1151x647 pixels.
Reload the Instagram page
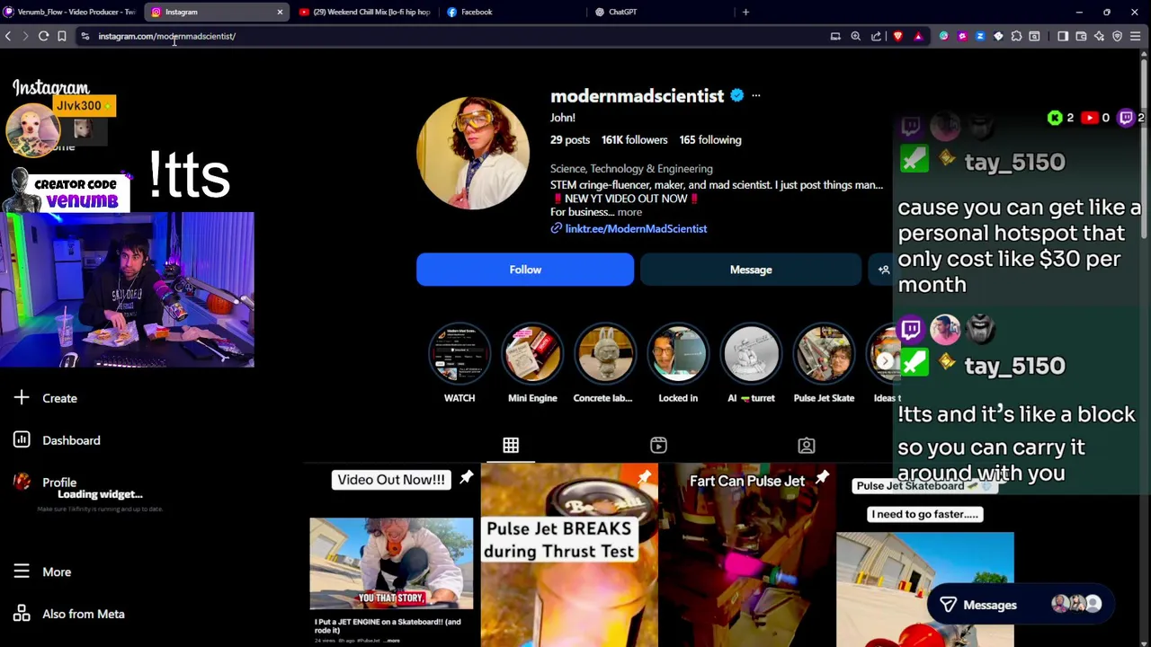[43, 36]
